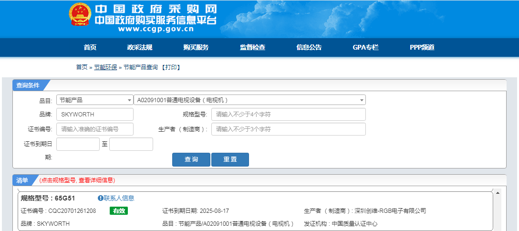The width and height of the screenshot is (519, 231).
Task: Click the red hint 点击规格型号, 查看详细信息
Action: [77, 180]
